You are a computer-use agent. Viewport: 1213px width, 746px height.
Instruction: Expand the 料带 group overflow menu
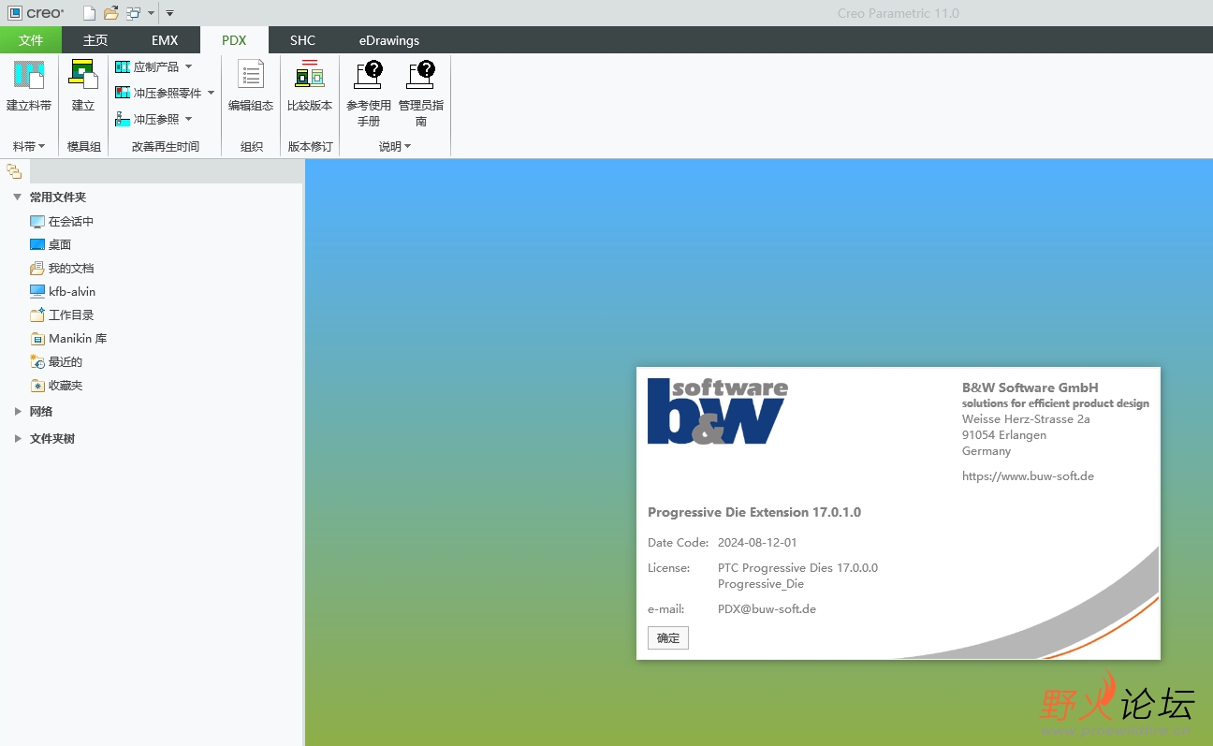[x=29, y=147]
